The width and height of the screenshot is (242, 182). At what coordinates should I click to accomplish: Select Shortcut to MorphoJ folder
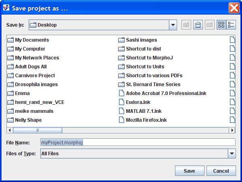point(149,58)
